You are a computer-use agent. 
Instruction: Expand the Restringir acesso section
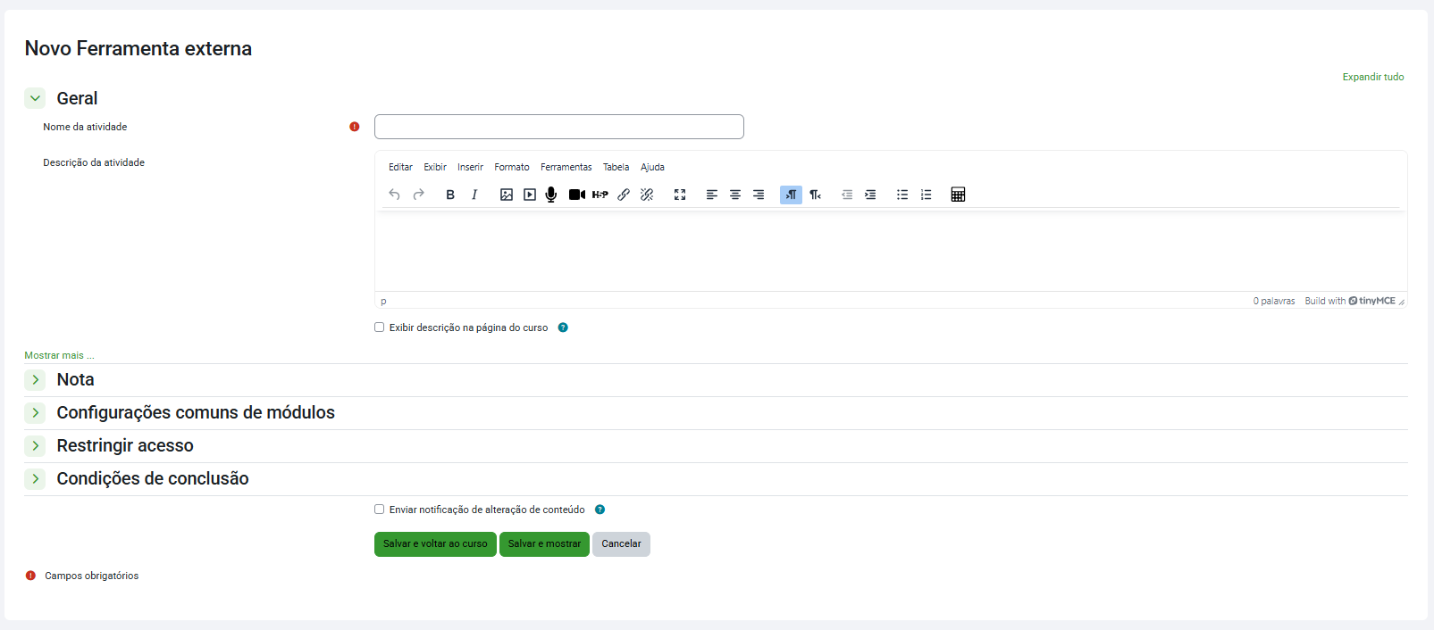point(35,446)
